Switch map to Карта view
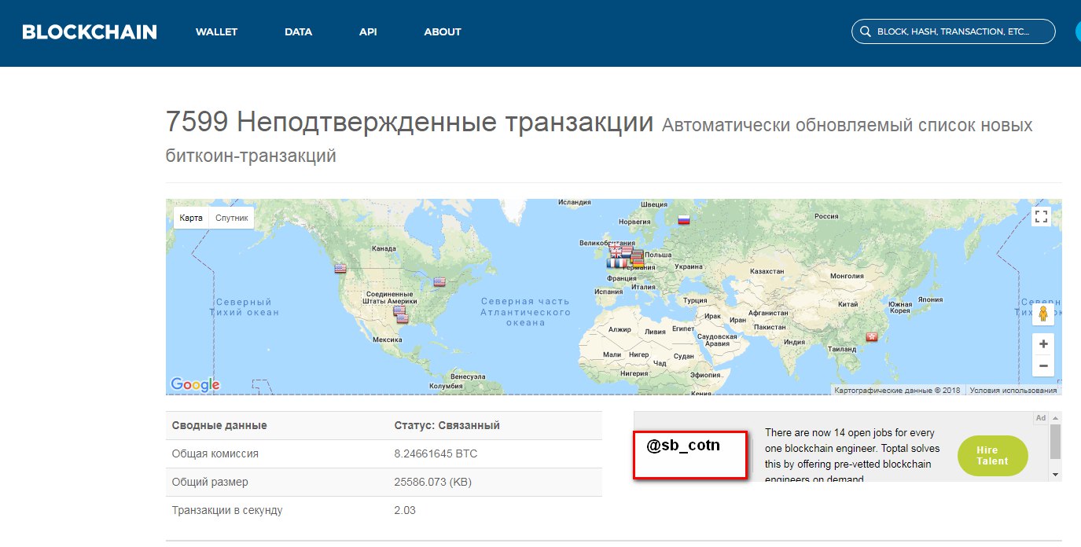The image size is (1081, 547). [x=190, y=218]
